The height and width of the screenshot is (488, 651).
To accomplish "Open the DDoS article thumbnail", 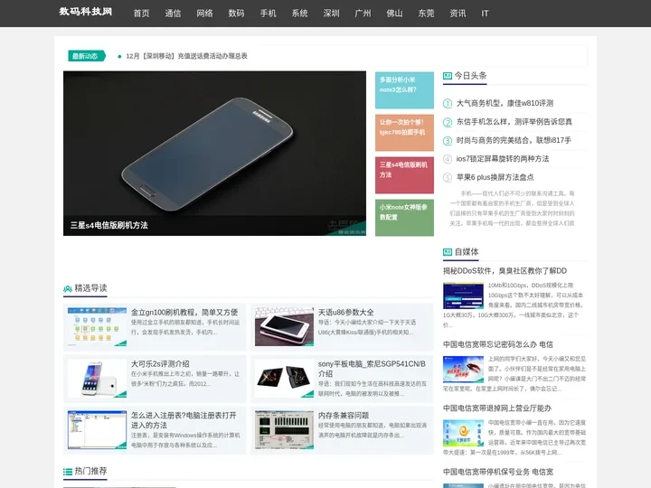I will tap(463, 296).
